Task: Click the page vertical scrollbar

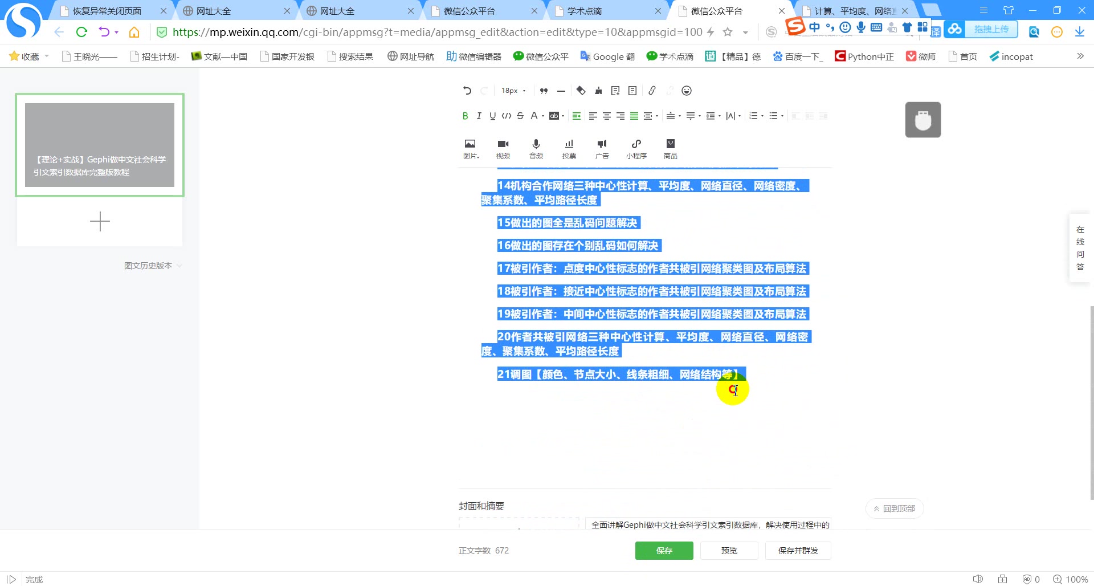Action: [x=1092, y=402]
